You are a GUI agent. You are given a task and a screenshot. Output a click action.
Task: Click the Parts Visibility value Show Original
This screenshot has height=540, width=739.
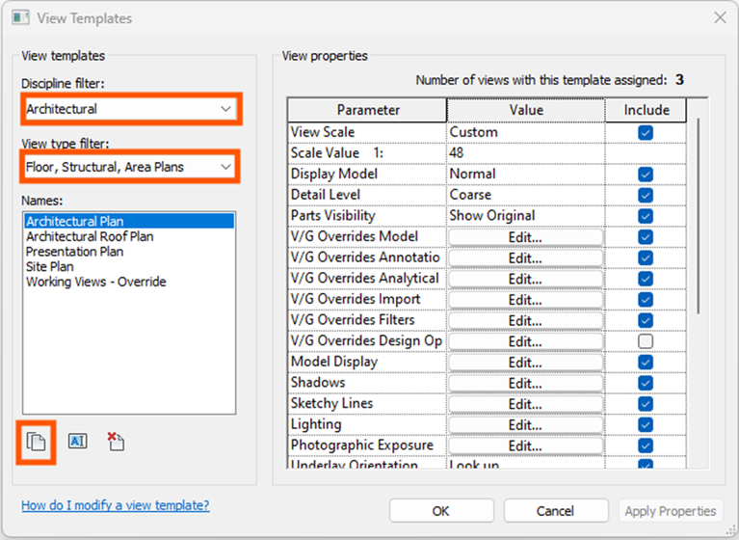pos(525,216)
